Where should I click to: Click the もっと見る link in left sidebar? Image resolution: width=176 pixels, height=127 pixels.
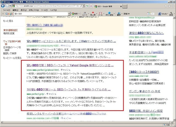[x=8, y=21]
